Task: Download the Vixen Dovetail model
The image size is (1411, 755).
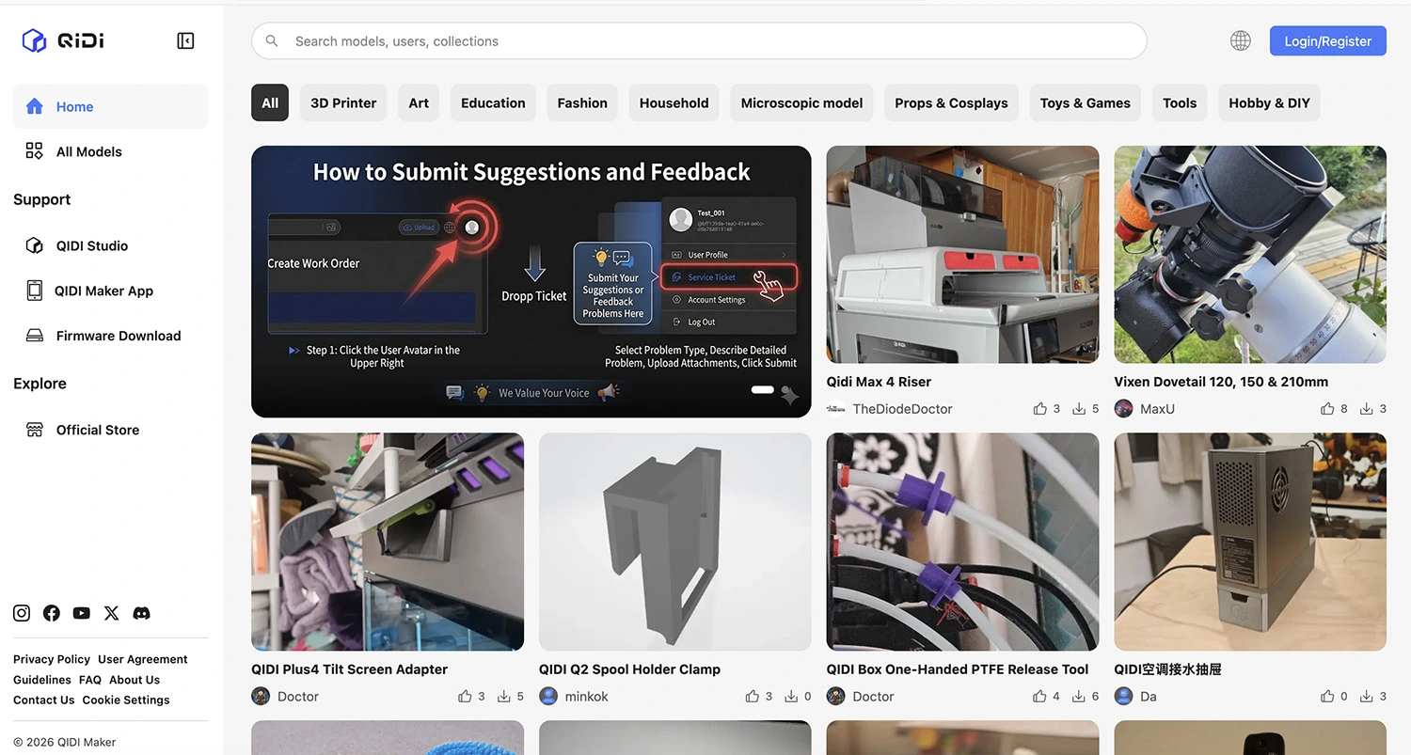Action: point(1367,409)
